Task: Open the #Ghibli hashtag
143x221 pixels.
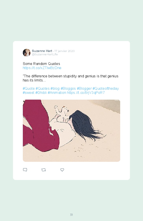Action: click(41, 92)
